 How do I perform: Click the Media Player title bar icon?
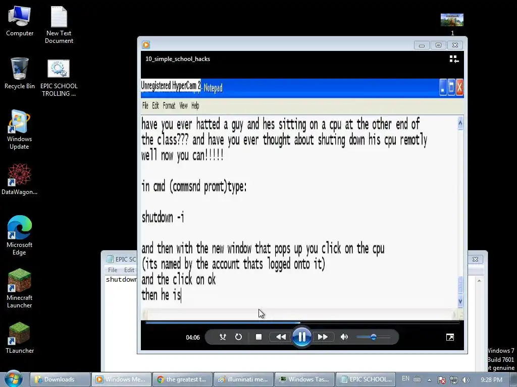click(146, 45)
